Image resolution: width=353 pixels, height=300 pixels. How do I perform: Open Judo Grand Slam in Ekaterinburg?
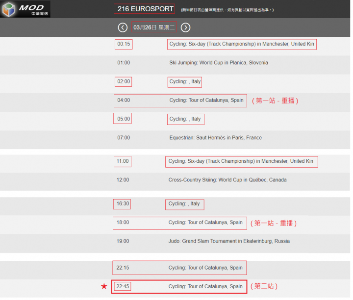point(229,241)
